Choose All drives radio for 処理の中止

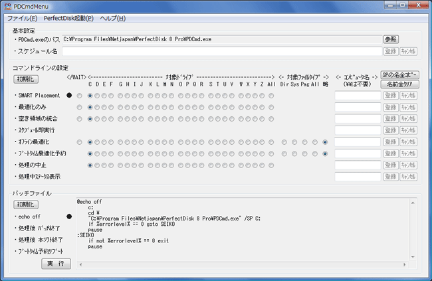271,165
